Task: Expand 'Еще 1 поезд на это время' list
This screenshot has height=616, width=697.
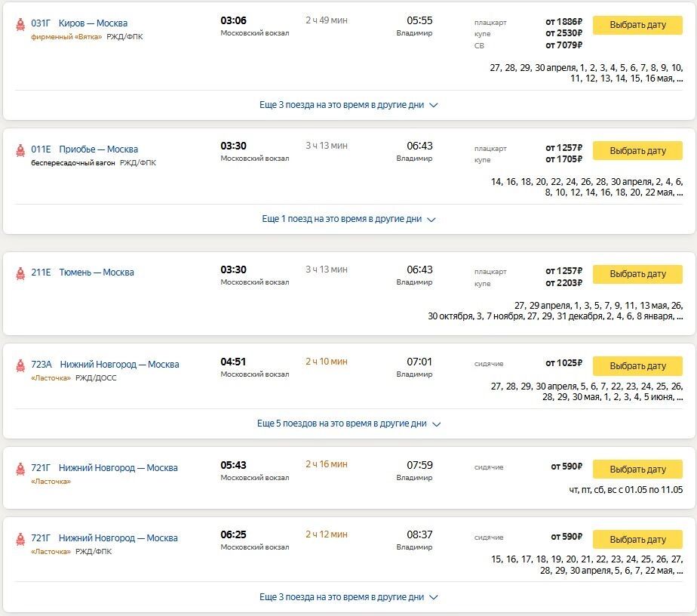Action: [348, 219]
